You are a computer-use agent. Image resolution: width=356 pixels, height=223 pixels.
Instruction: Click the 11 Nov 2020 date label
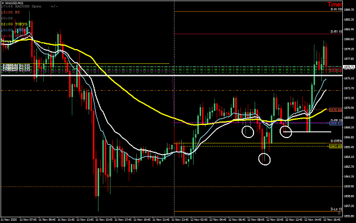coord(9,220)
